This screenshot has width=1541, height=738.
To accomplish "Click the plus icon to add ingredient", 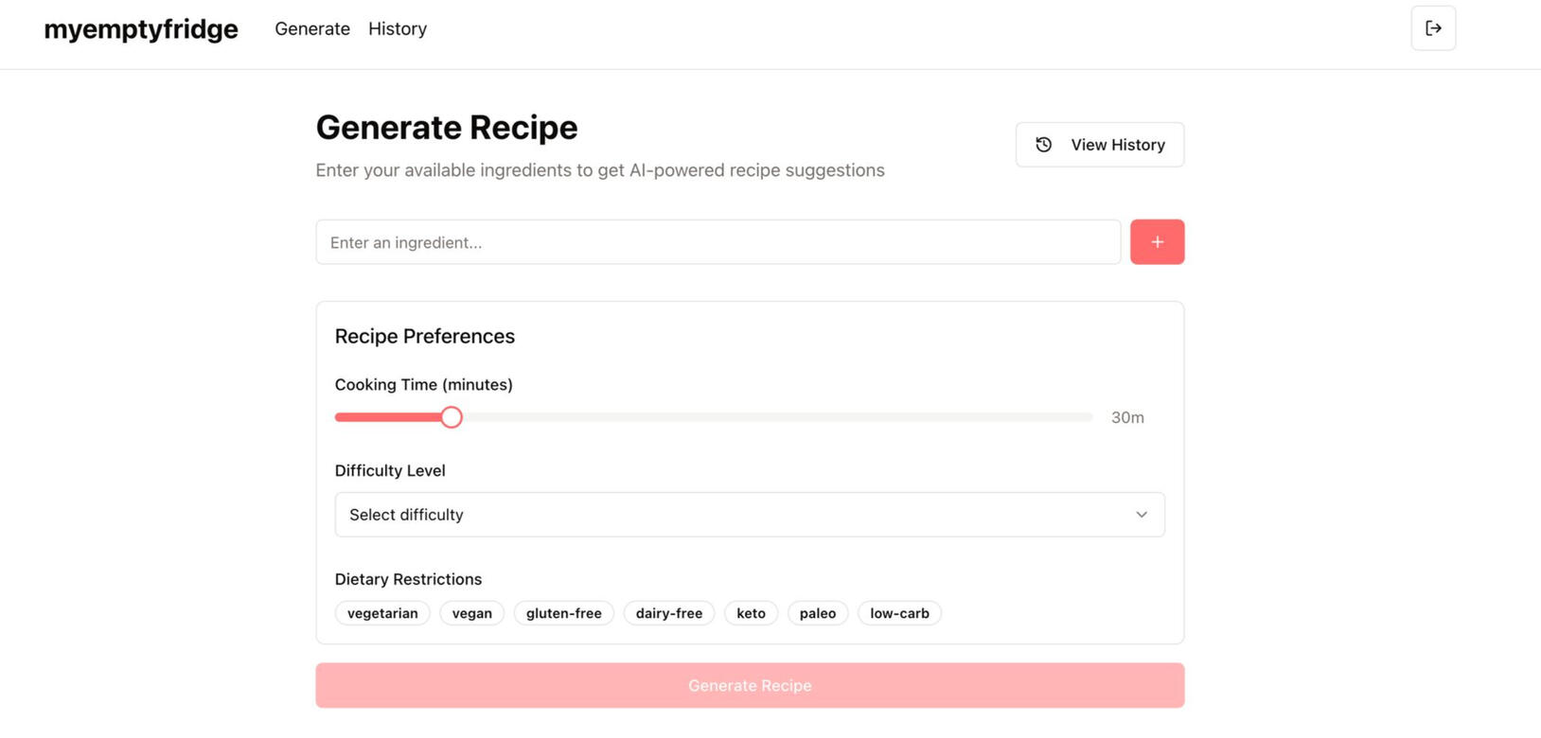I will [1157, 242].
